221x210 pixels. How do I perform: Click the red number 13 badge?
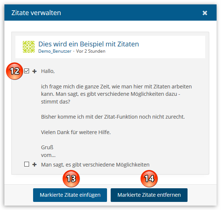[71, 179]
